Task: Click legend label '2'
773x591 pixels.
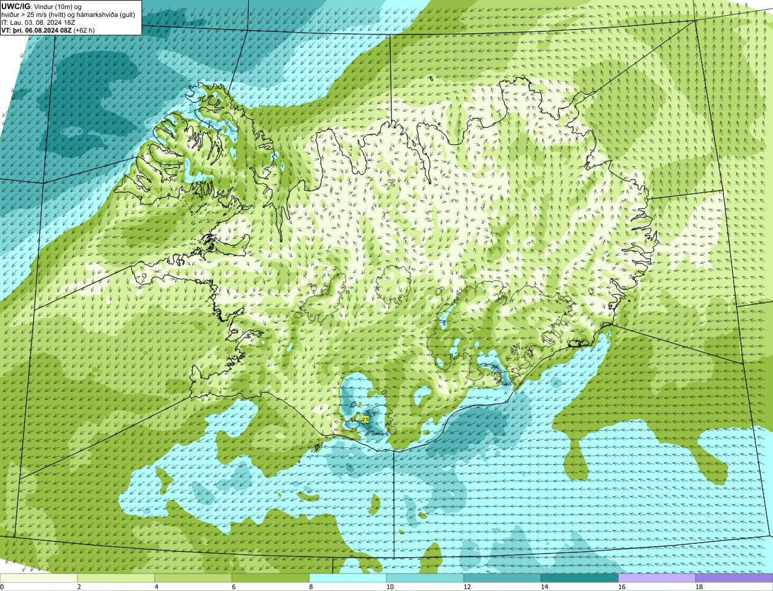Action: [79, 587]
